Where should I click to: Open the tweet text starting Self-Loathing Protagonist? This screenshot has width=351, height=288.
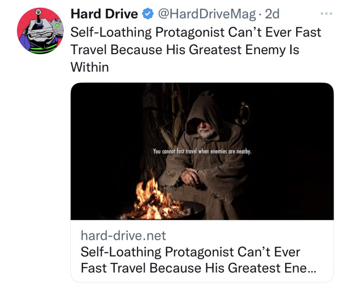196,49
